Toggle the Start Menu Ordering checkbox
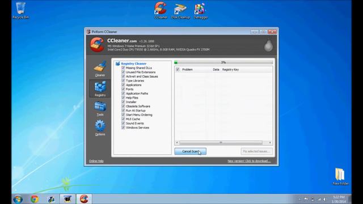Image resolution: width=363 pixels, height=204 pixels. point(123,114)
